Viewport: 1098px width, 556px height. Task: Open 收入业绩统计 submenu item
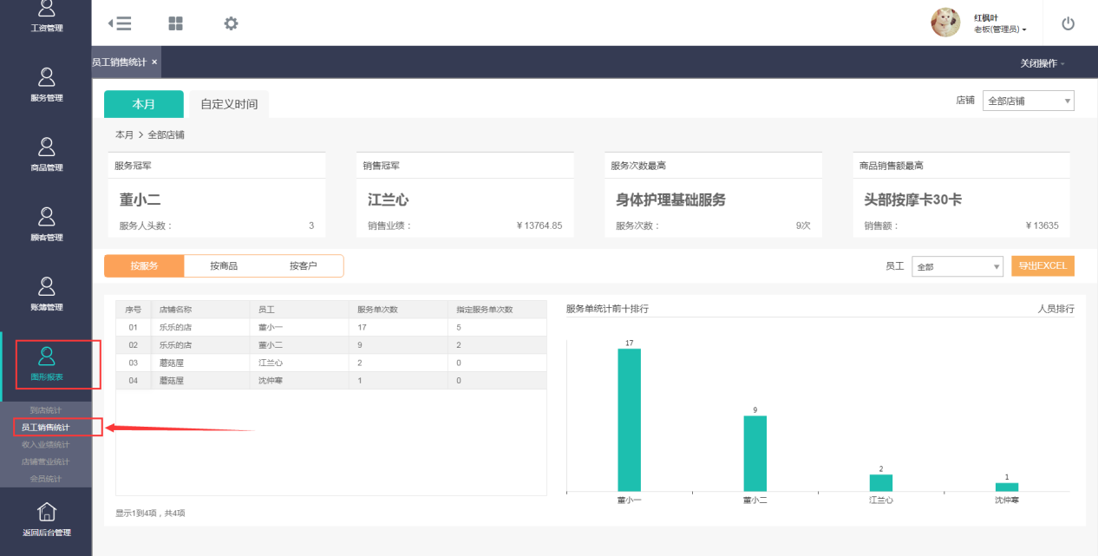click(x=46, y=444)
